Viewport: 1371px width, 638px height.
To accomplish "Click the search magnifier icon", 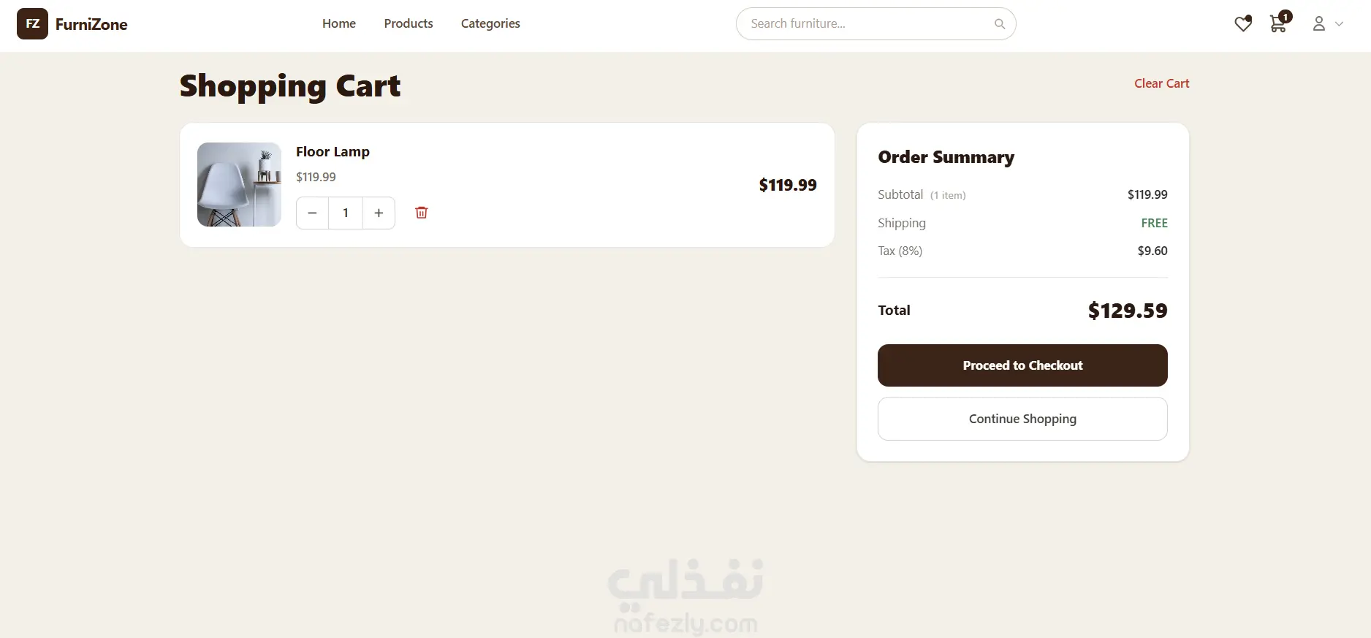I will 999,24.
